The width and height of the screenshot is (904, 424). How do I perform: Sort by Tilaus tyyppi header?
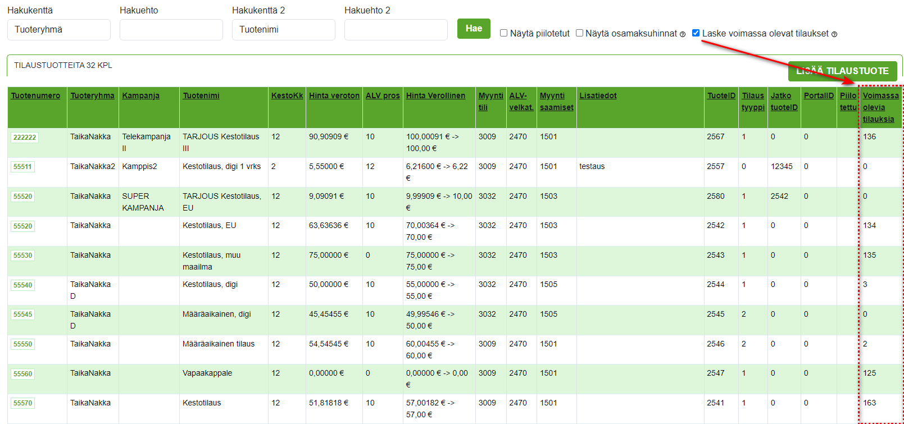click(x=753, y=102)
